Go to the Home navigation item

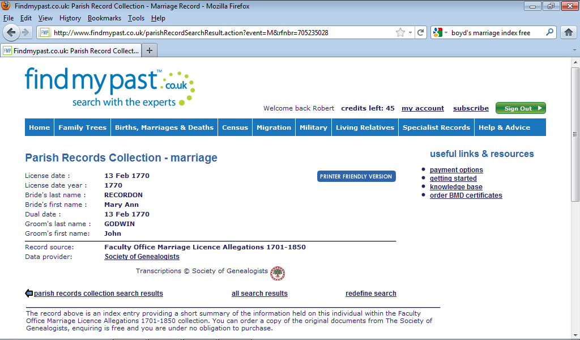pos(39,127)
